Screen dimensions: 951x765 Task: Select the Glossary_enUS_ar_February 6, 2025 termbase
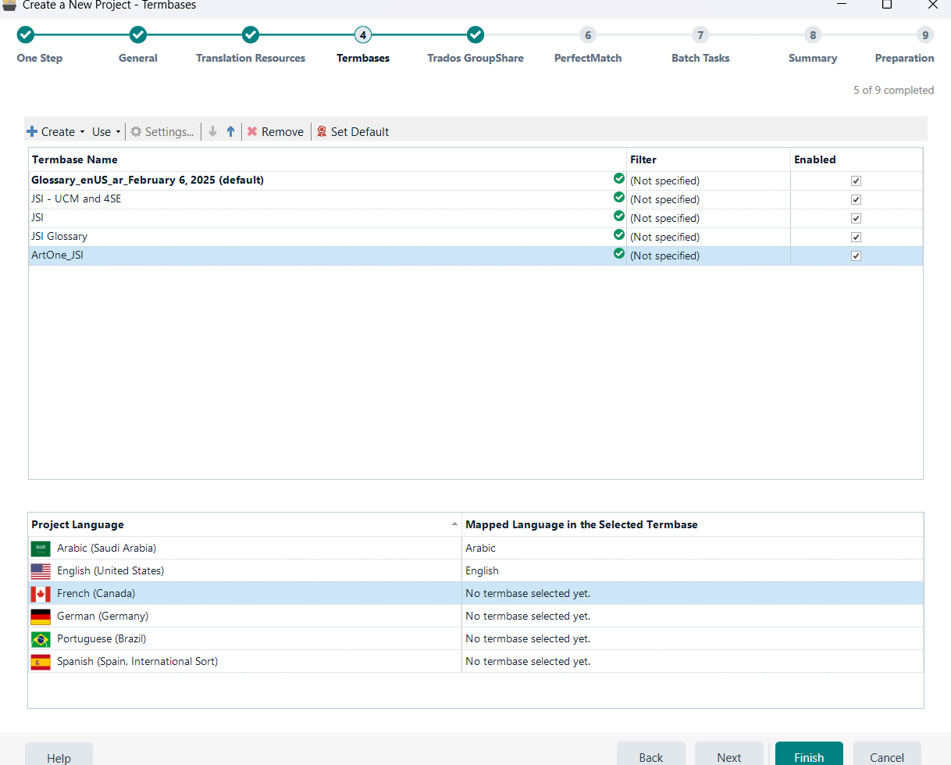coord(475,181)
